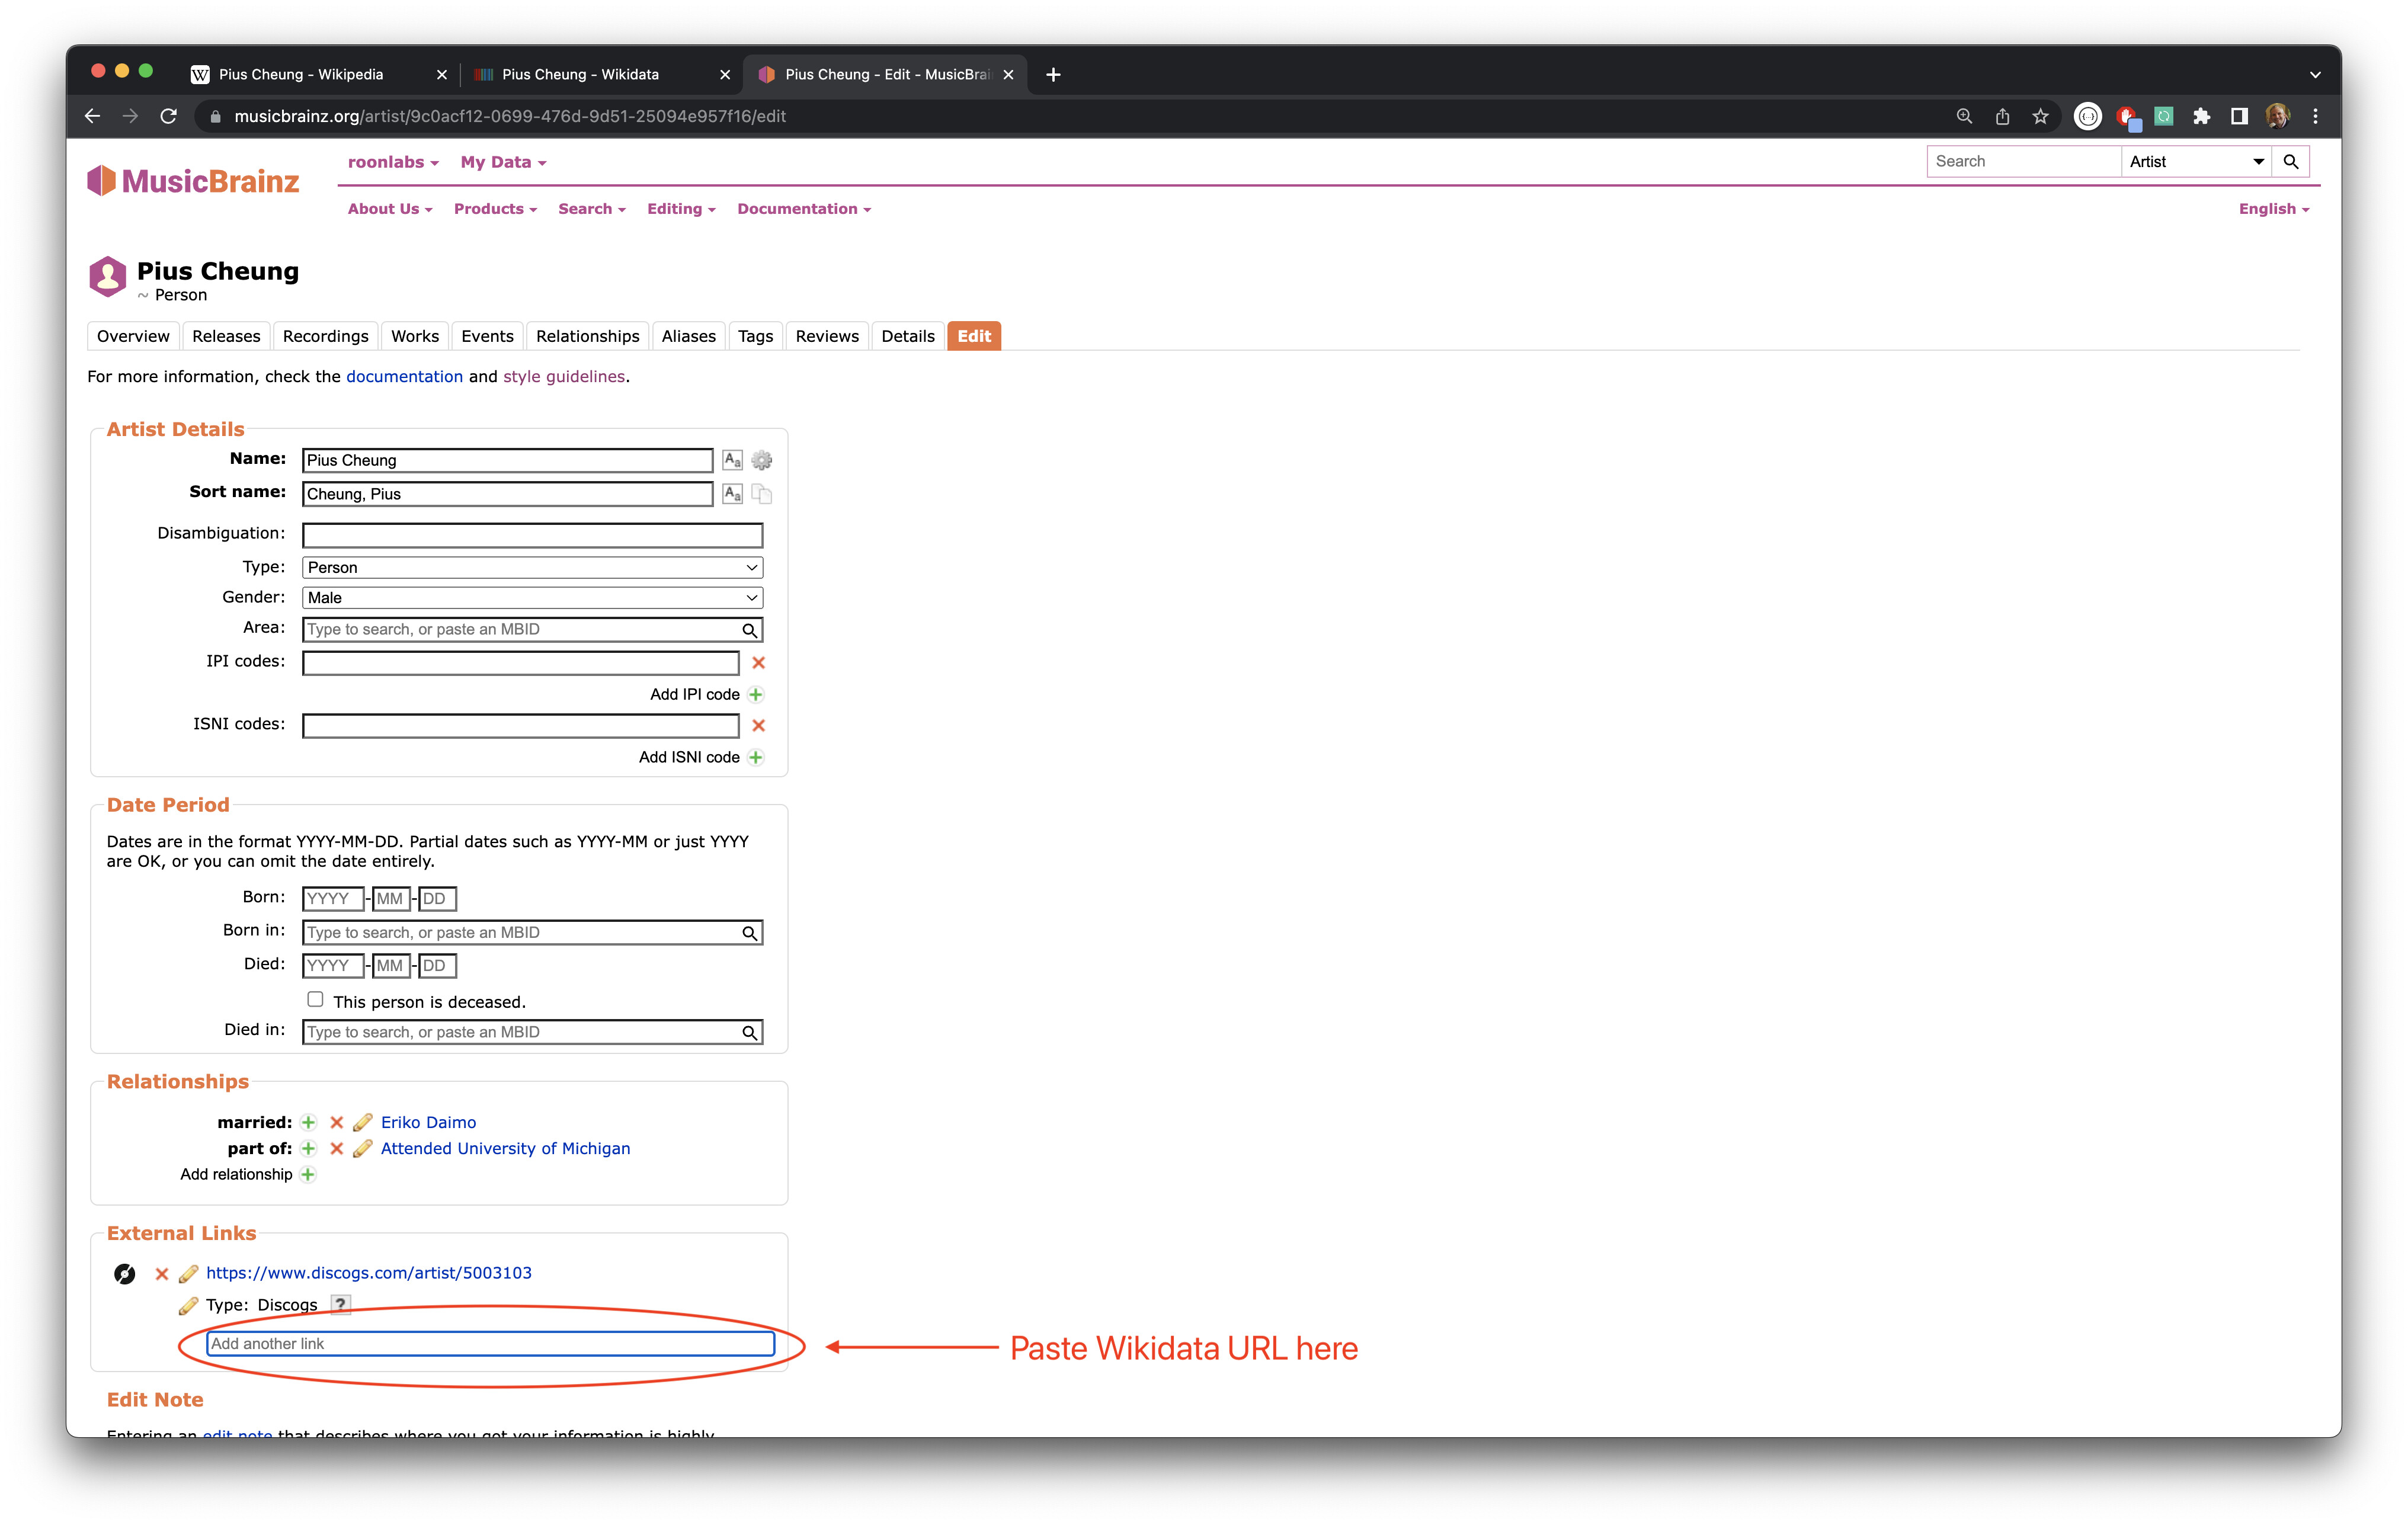Check 'This person is deceased' checkbox
2408x1525 pixels.
(x=315, y=1000)
